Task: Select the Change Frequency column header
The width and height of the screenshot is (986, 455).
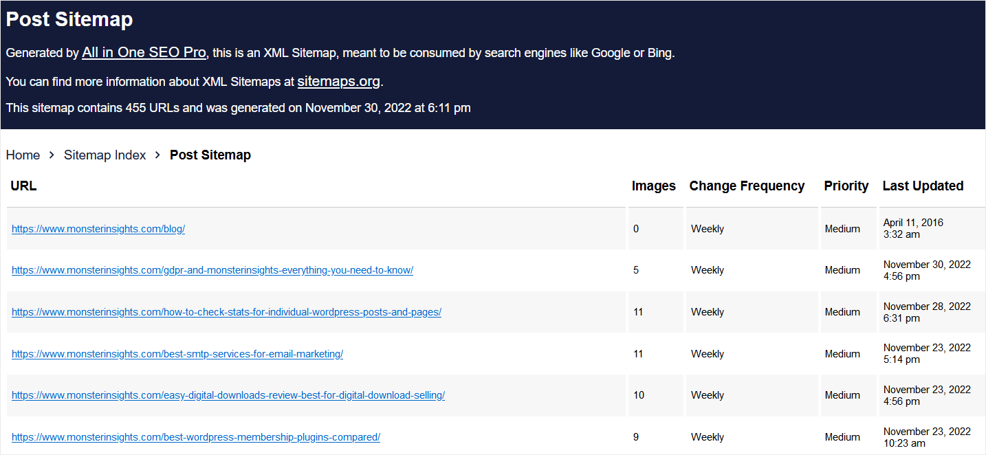Action: (x=747, y=186)
